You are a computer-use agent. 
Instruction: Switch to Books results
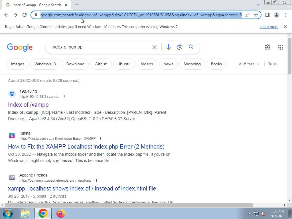coord(216,64)
